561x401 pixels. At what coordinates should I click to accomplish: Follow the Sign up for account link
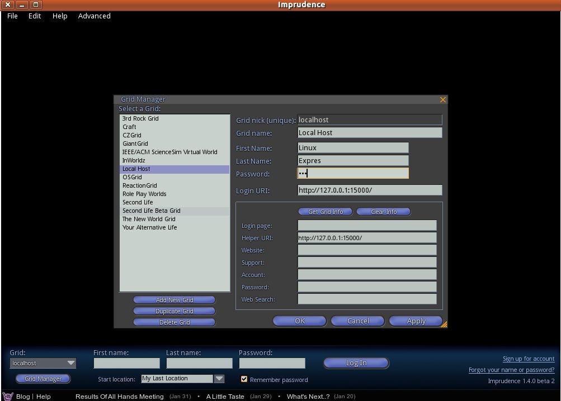click(528, 359)
